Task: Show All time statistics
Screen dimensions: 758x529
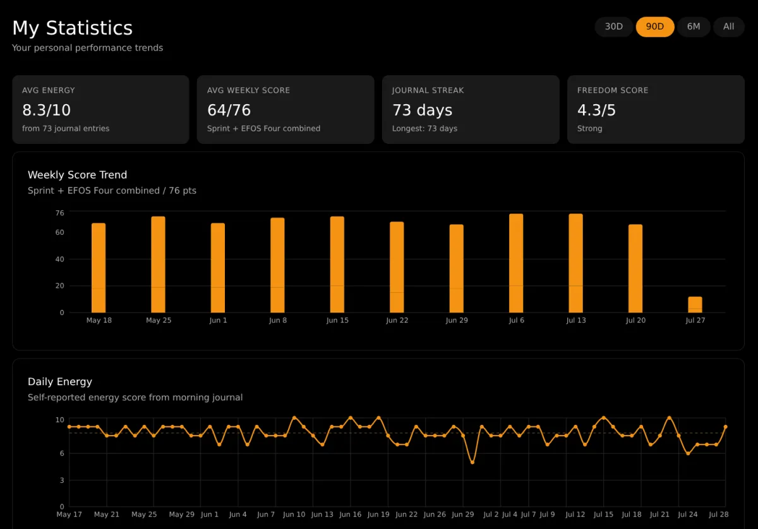Action: click(x=729, y=27)
